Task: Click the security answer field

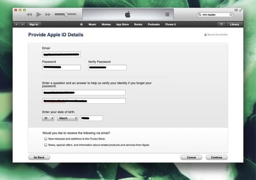Action: 84,101
